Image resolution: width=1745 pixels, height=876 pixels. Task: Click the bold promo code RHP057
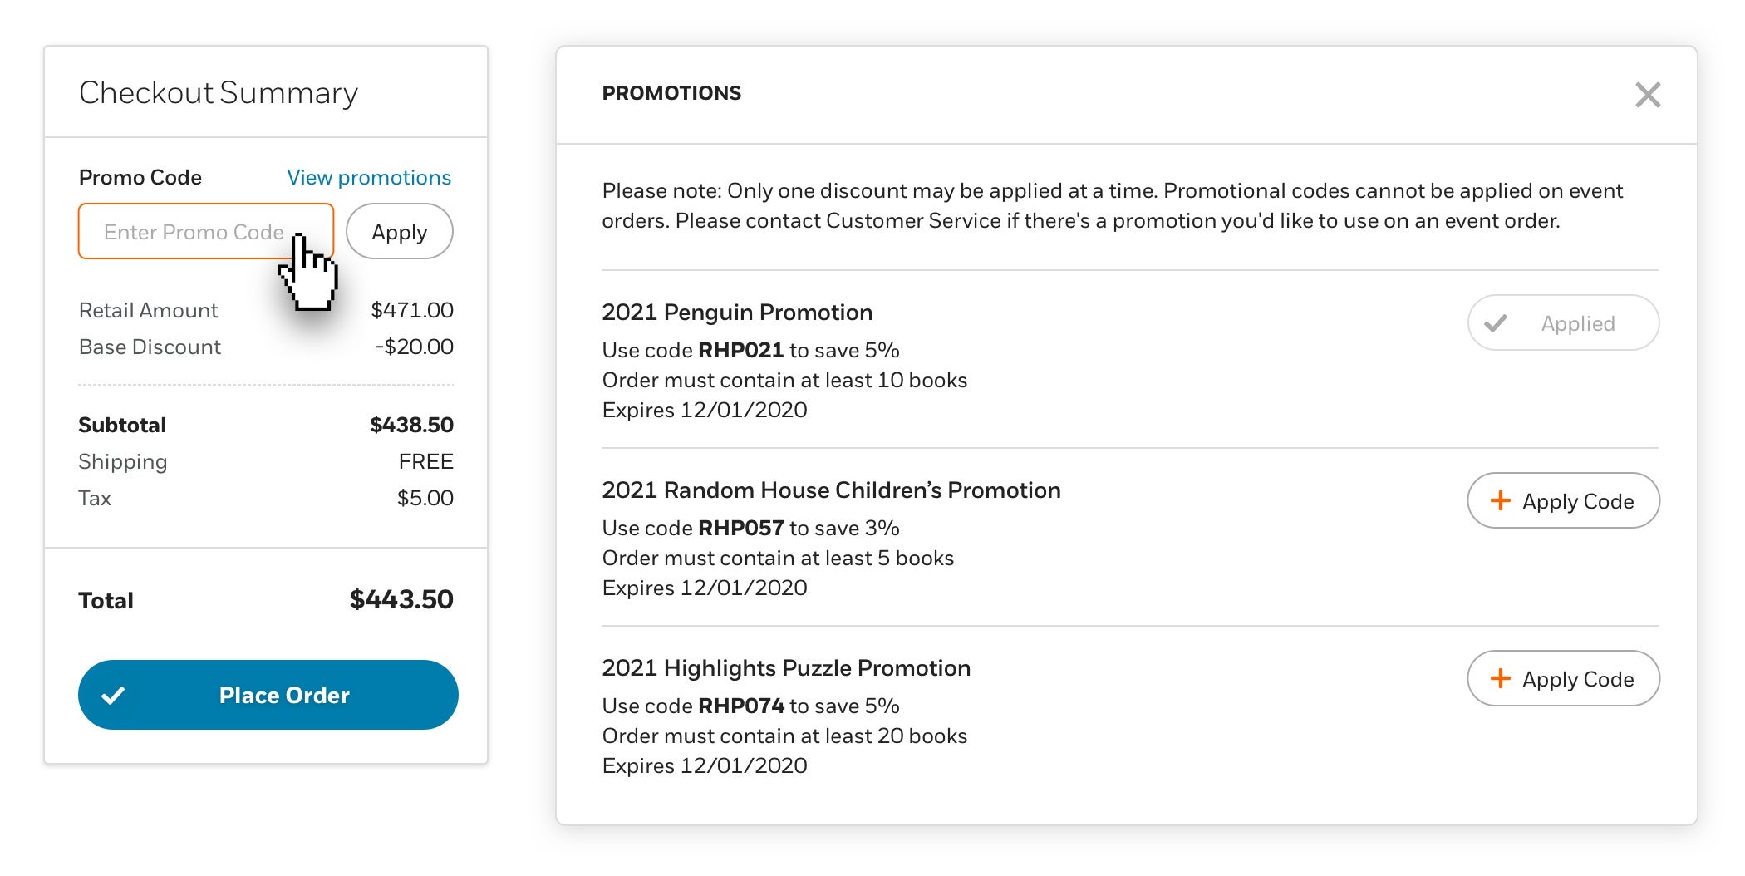pos(740,528)
